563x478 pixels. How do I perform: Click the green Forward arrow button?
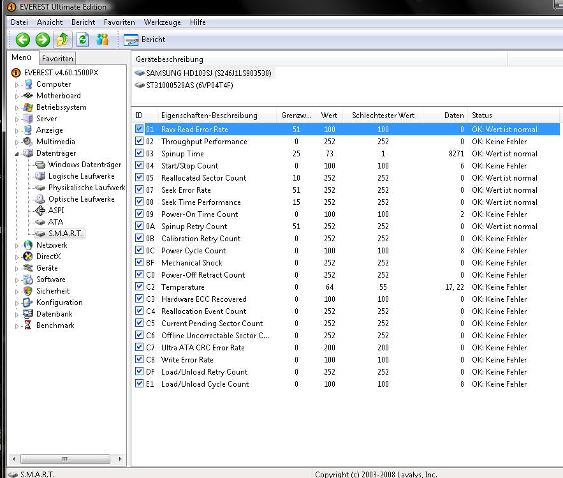click(x=42, y=40)
